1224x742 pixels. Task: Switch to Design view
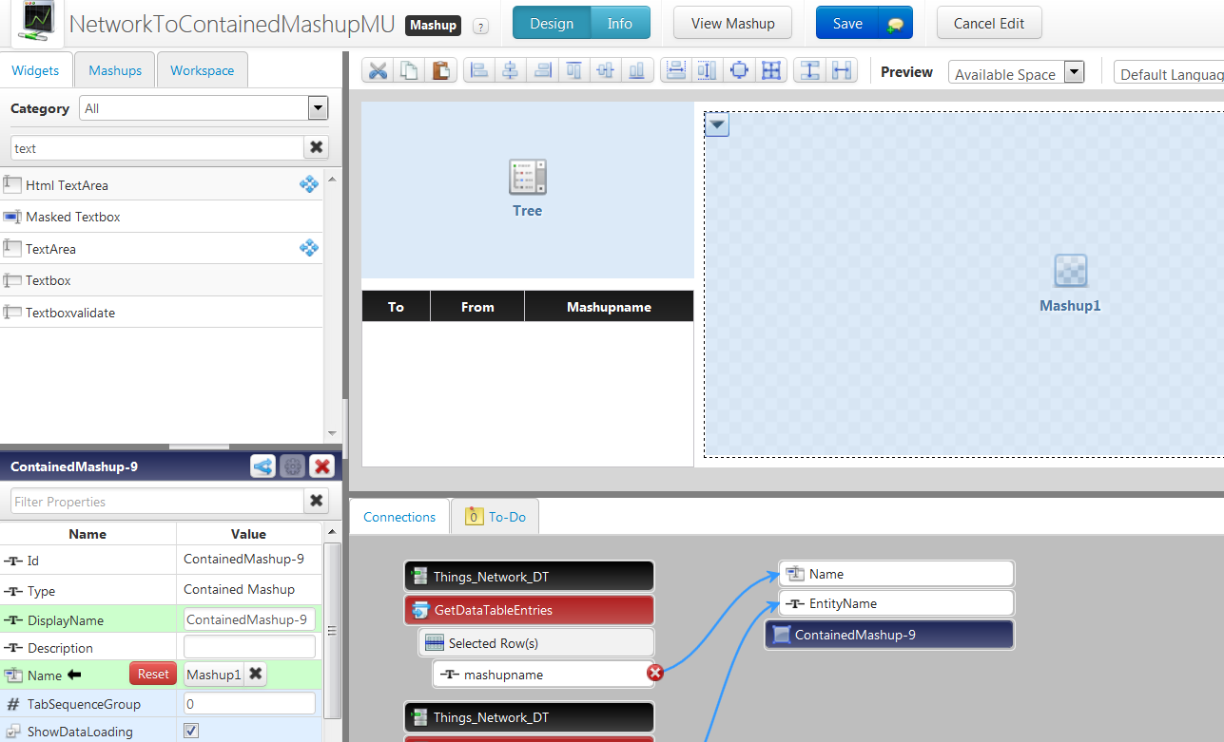[x=552, y=24]
